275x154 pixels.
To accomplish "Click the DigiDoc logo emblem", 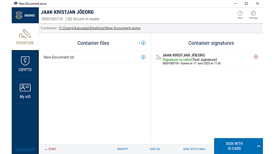I will (x=19, y=15).
